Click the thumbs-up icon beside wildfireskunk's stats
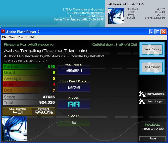This screenshot has width=168, height=143. (142, 4)
